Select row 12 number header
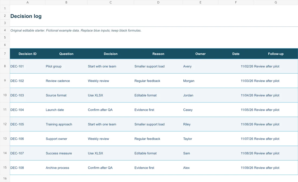This screenshot has width=298, height=182. point(5,124)
